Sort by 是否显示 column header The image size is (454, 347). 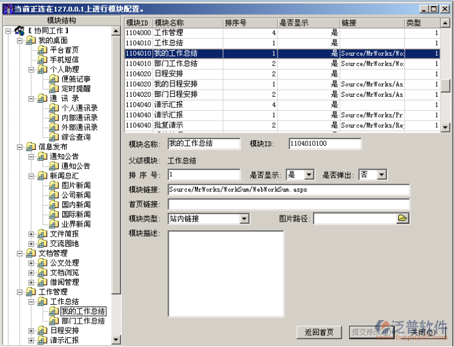309,23
